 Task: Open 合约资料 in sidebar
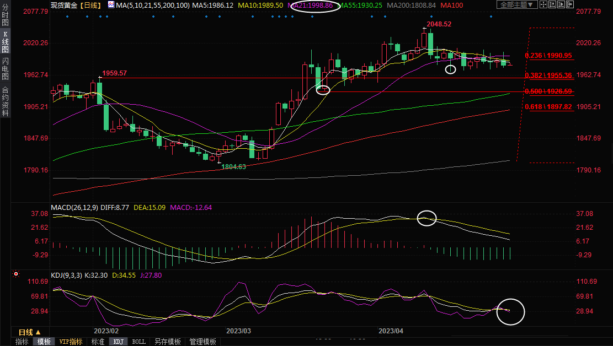(5, 101)
